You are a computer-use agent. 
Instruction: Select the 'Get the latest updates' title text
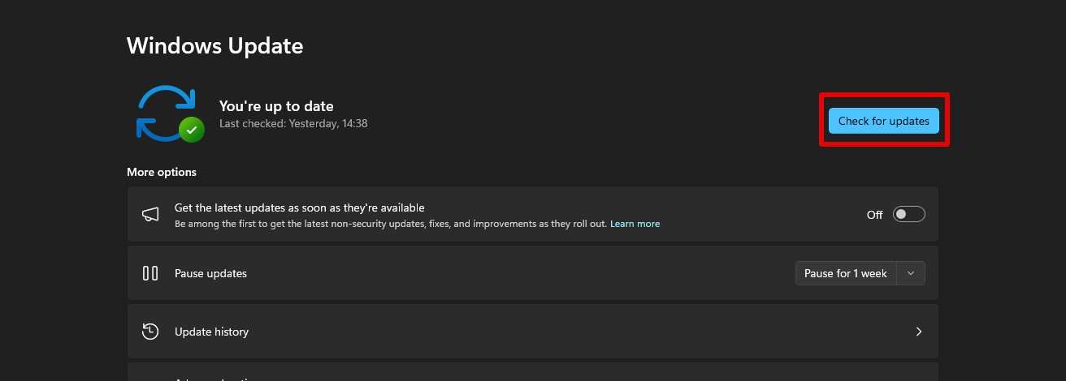[299, 208]
